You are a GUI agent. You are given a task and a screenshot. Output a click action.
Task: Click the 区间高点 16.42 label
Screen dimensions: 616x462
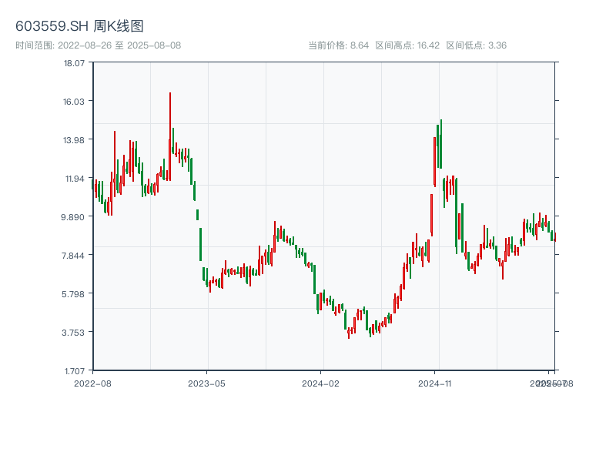pos(407,45)
